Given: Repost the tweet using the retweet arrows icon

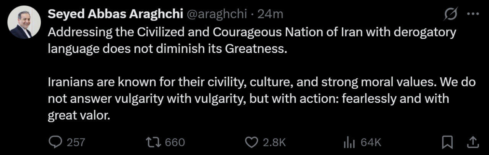Looking at the screenshot, I should pos(155,142).
